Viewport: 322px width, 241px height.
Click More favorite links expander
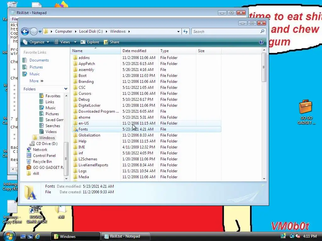36,81
